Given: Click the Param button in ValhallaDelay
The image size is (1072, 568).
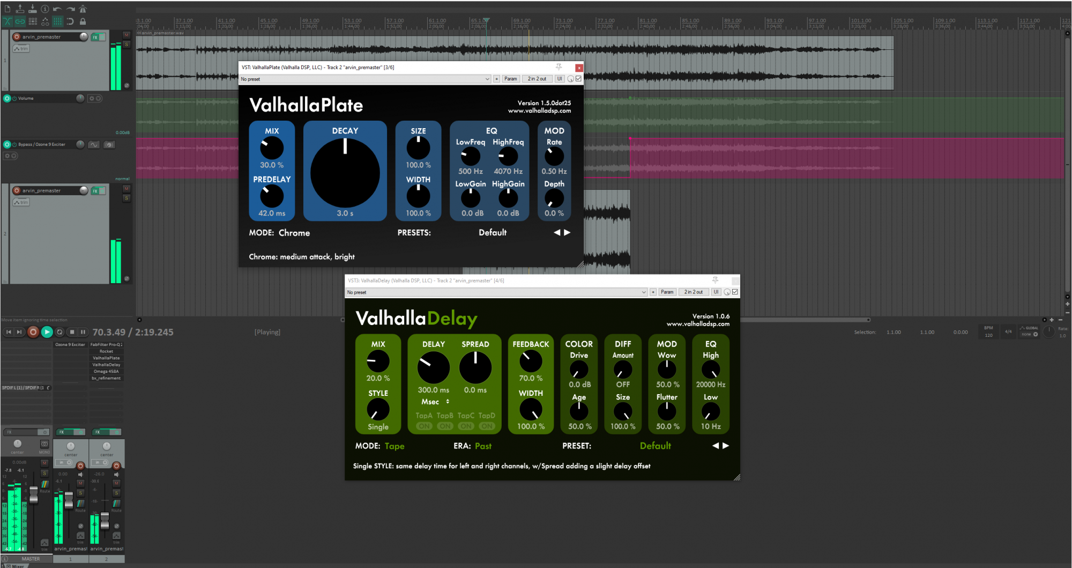Looking at the screenshot, I should (667, 292).
